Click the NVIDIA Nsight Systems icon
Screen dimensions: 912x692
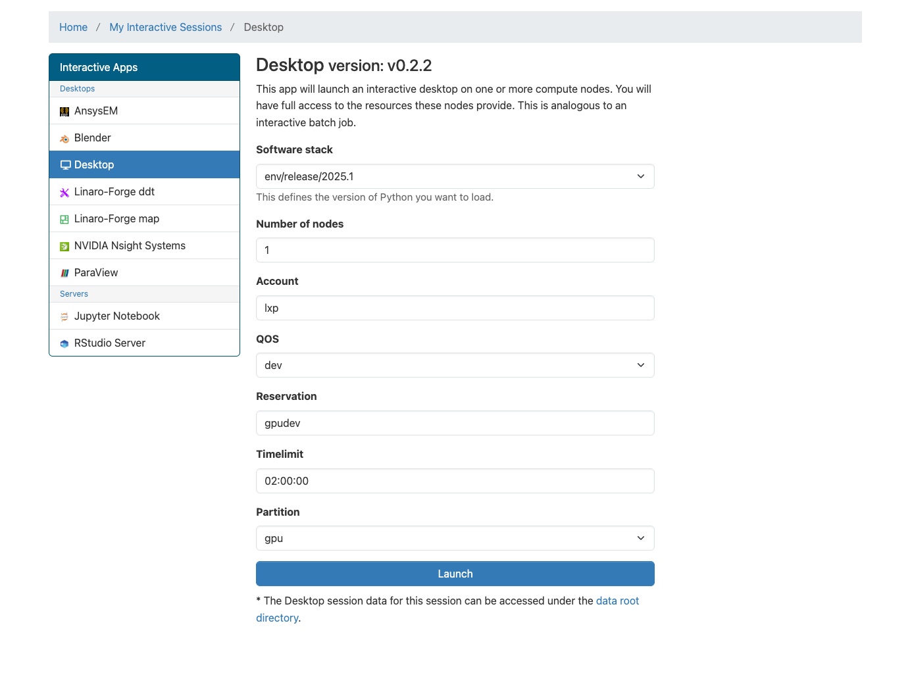[x=64, y=247]
